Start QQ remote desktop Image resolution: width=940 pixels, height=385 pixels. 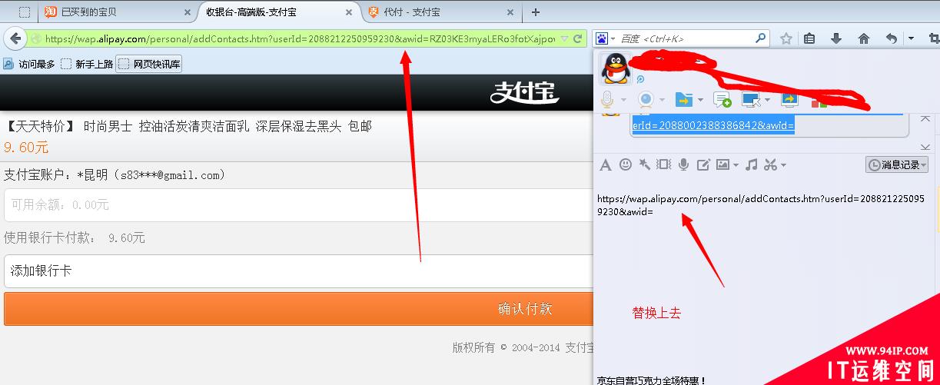click(x=750, y=99)
